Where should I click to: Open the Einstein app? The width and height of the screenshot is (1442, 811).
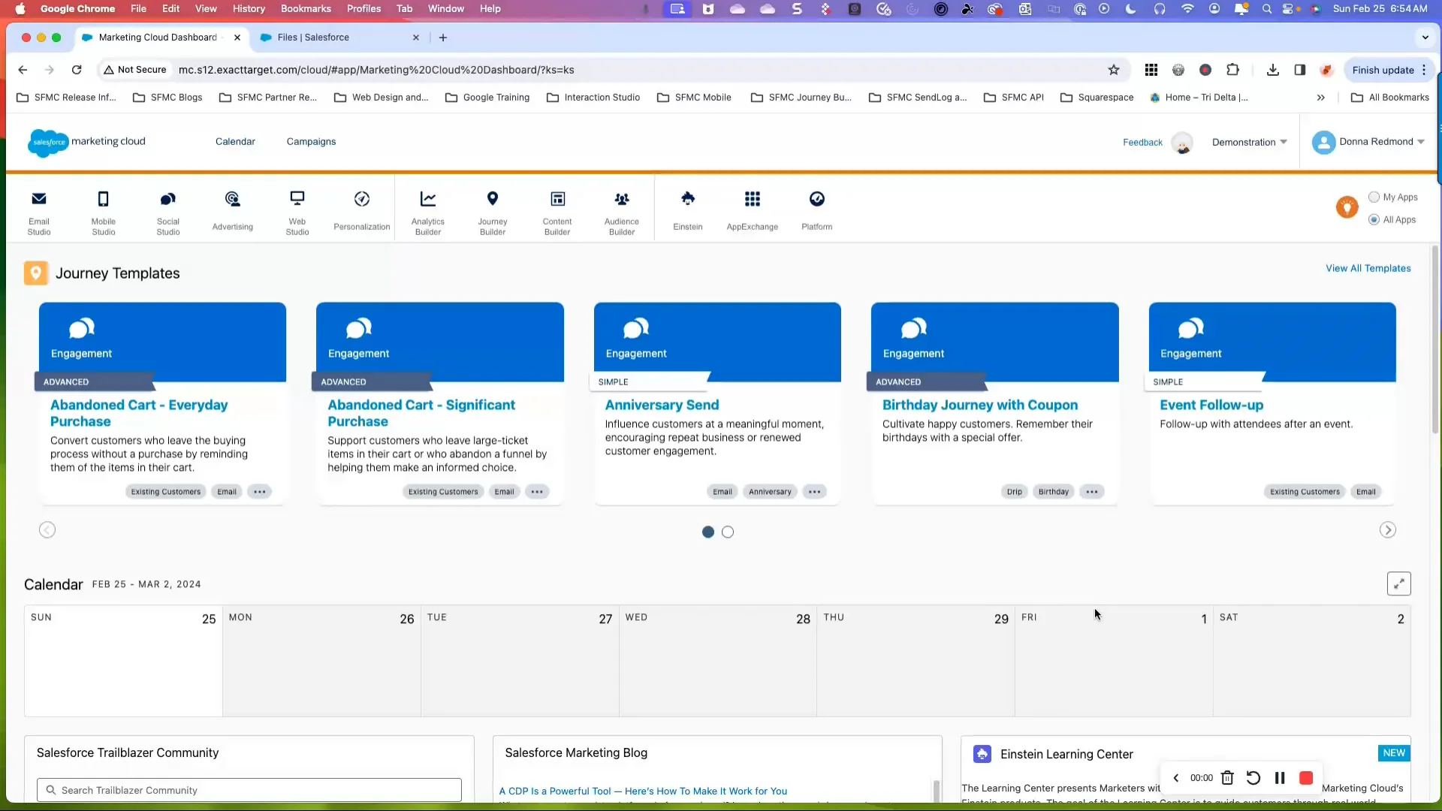point(688,210)
